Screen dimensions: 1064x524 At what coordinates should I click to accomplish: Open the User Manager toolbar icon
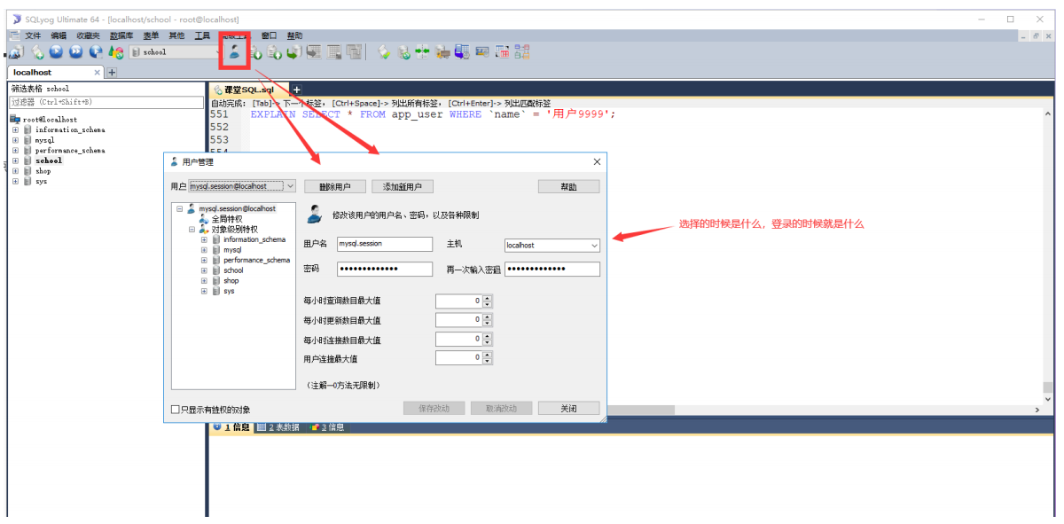pyautogui.click(x=234, y=52)
